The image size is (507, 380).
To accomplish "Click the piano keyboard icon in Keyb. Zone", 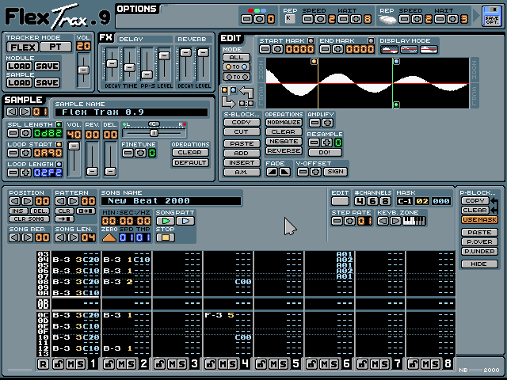I will pyautogui.click(x=414, y=221).
